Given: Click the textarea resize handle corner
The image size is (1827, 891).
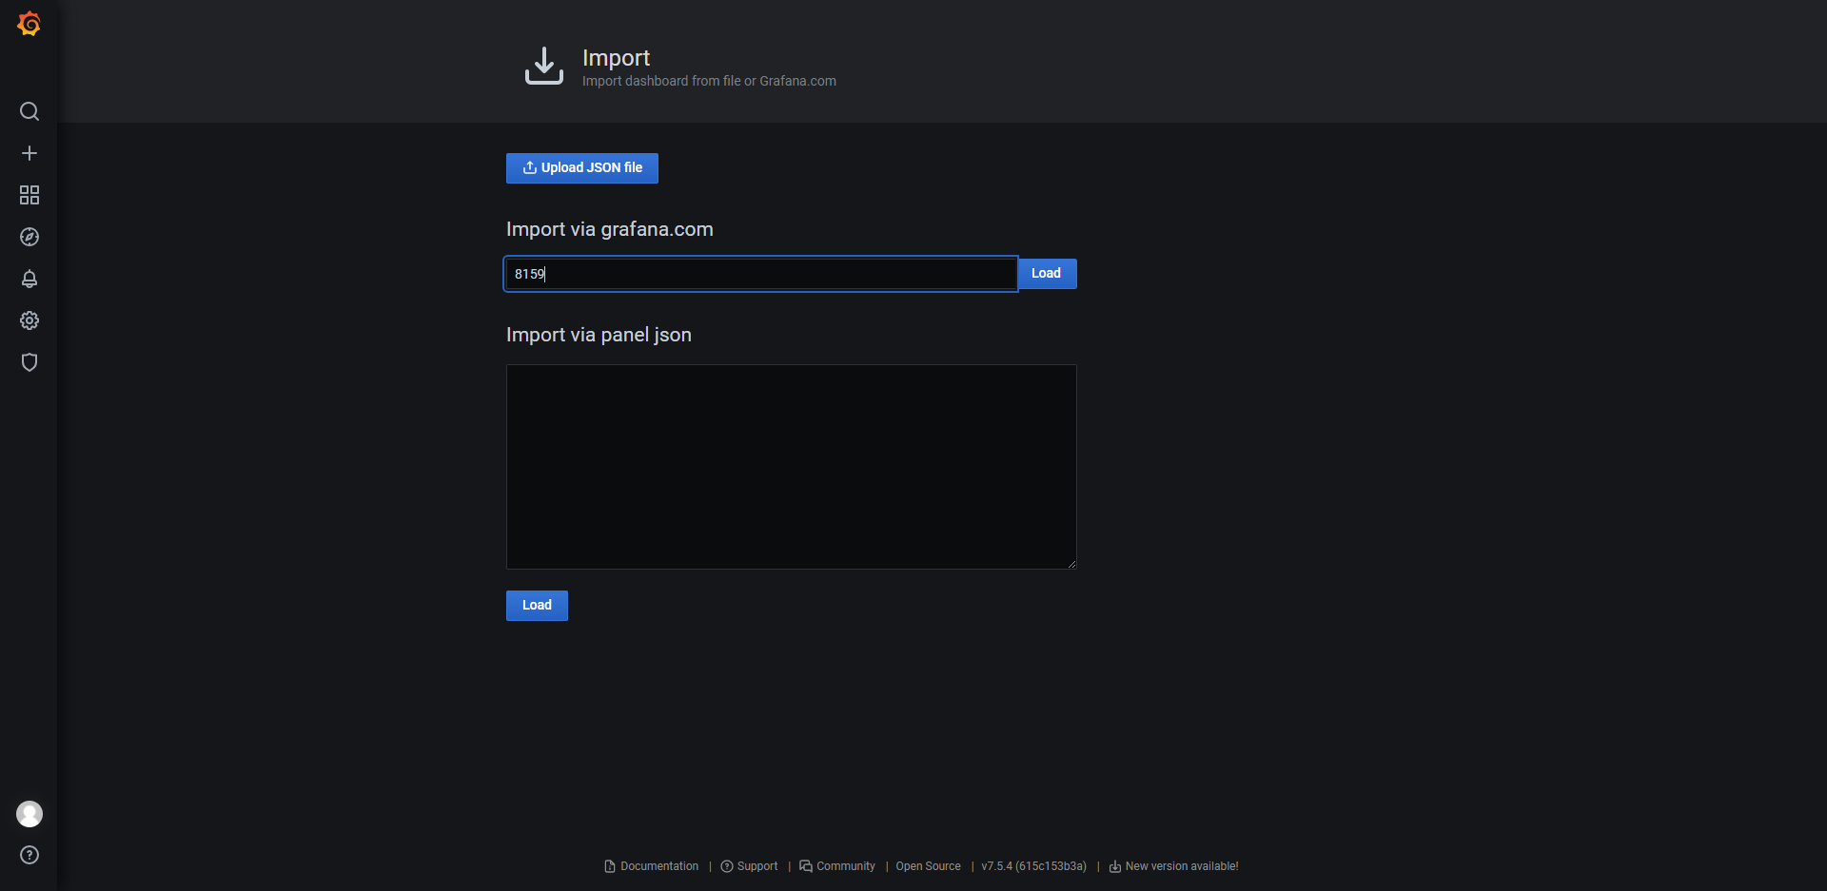Looking at the screenshot, I should coord(1071,564).
